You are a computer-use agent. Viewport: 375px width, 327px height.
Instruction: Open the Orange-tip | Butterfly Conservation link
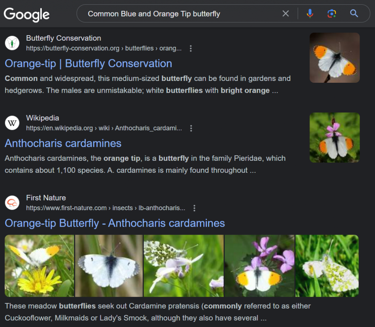tap(89, 64)
